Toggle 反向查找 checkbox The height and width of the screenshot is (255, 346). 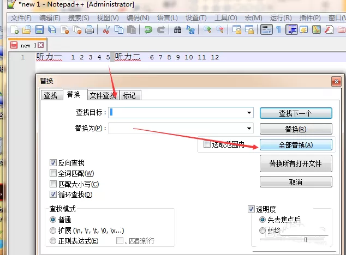[53, 163]
